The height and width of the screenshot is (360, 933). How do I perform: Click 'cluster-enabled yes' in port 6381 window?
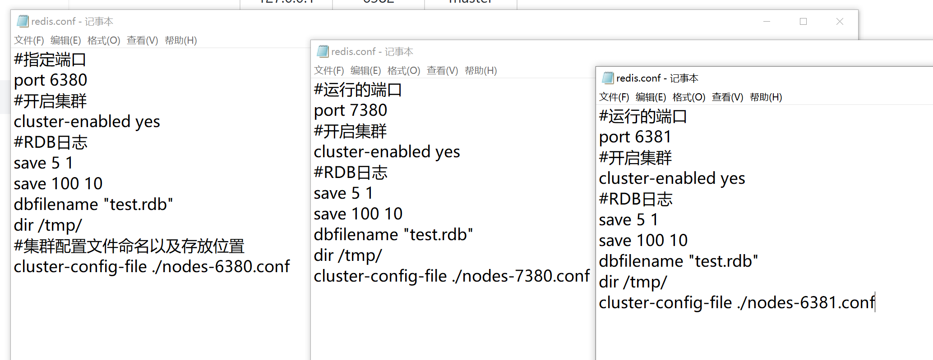[672, 178]
